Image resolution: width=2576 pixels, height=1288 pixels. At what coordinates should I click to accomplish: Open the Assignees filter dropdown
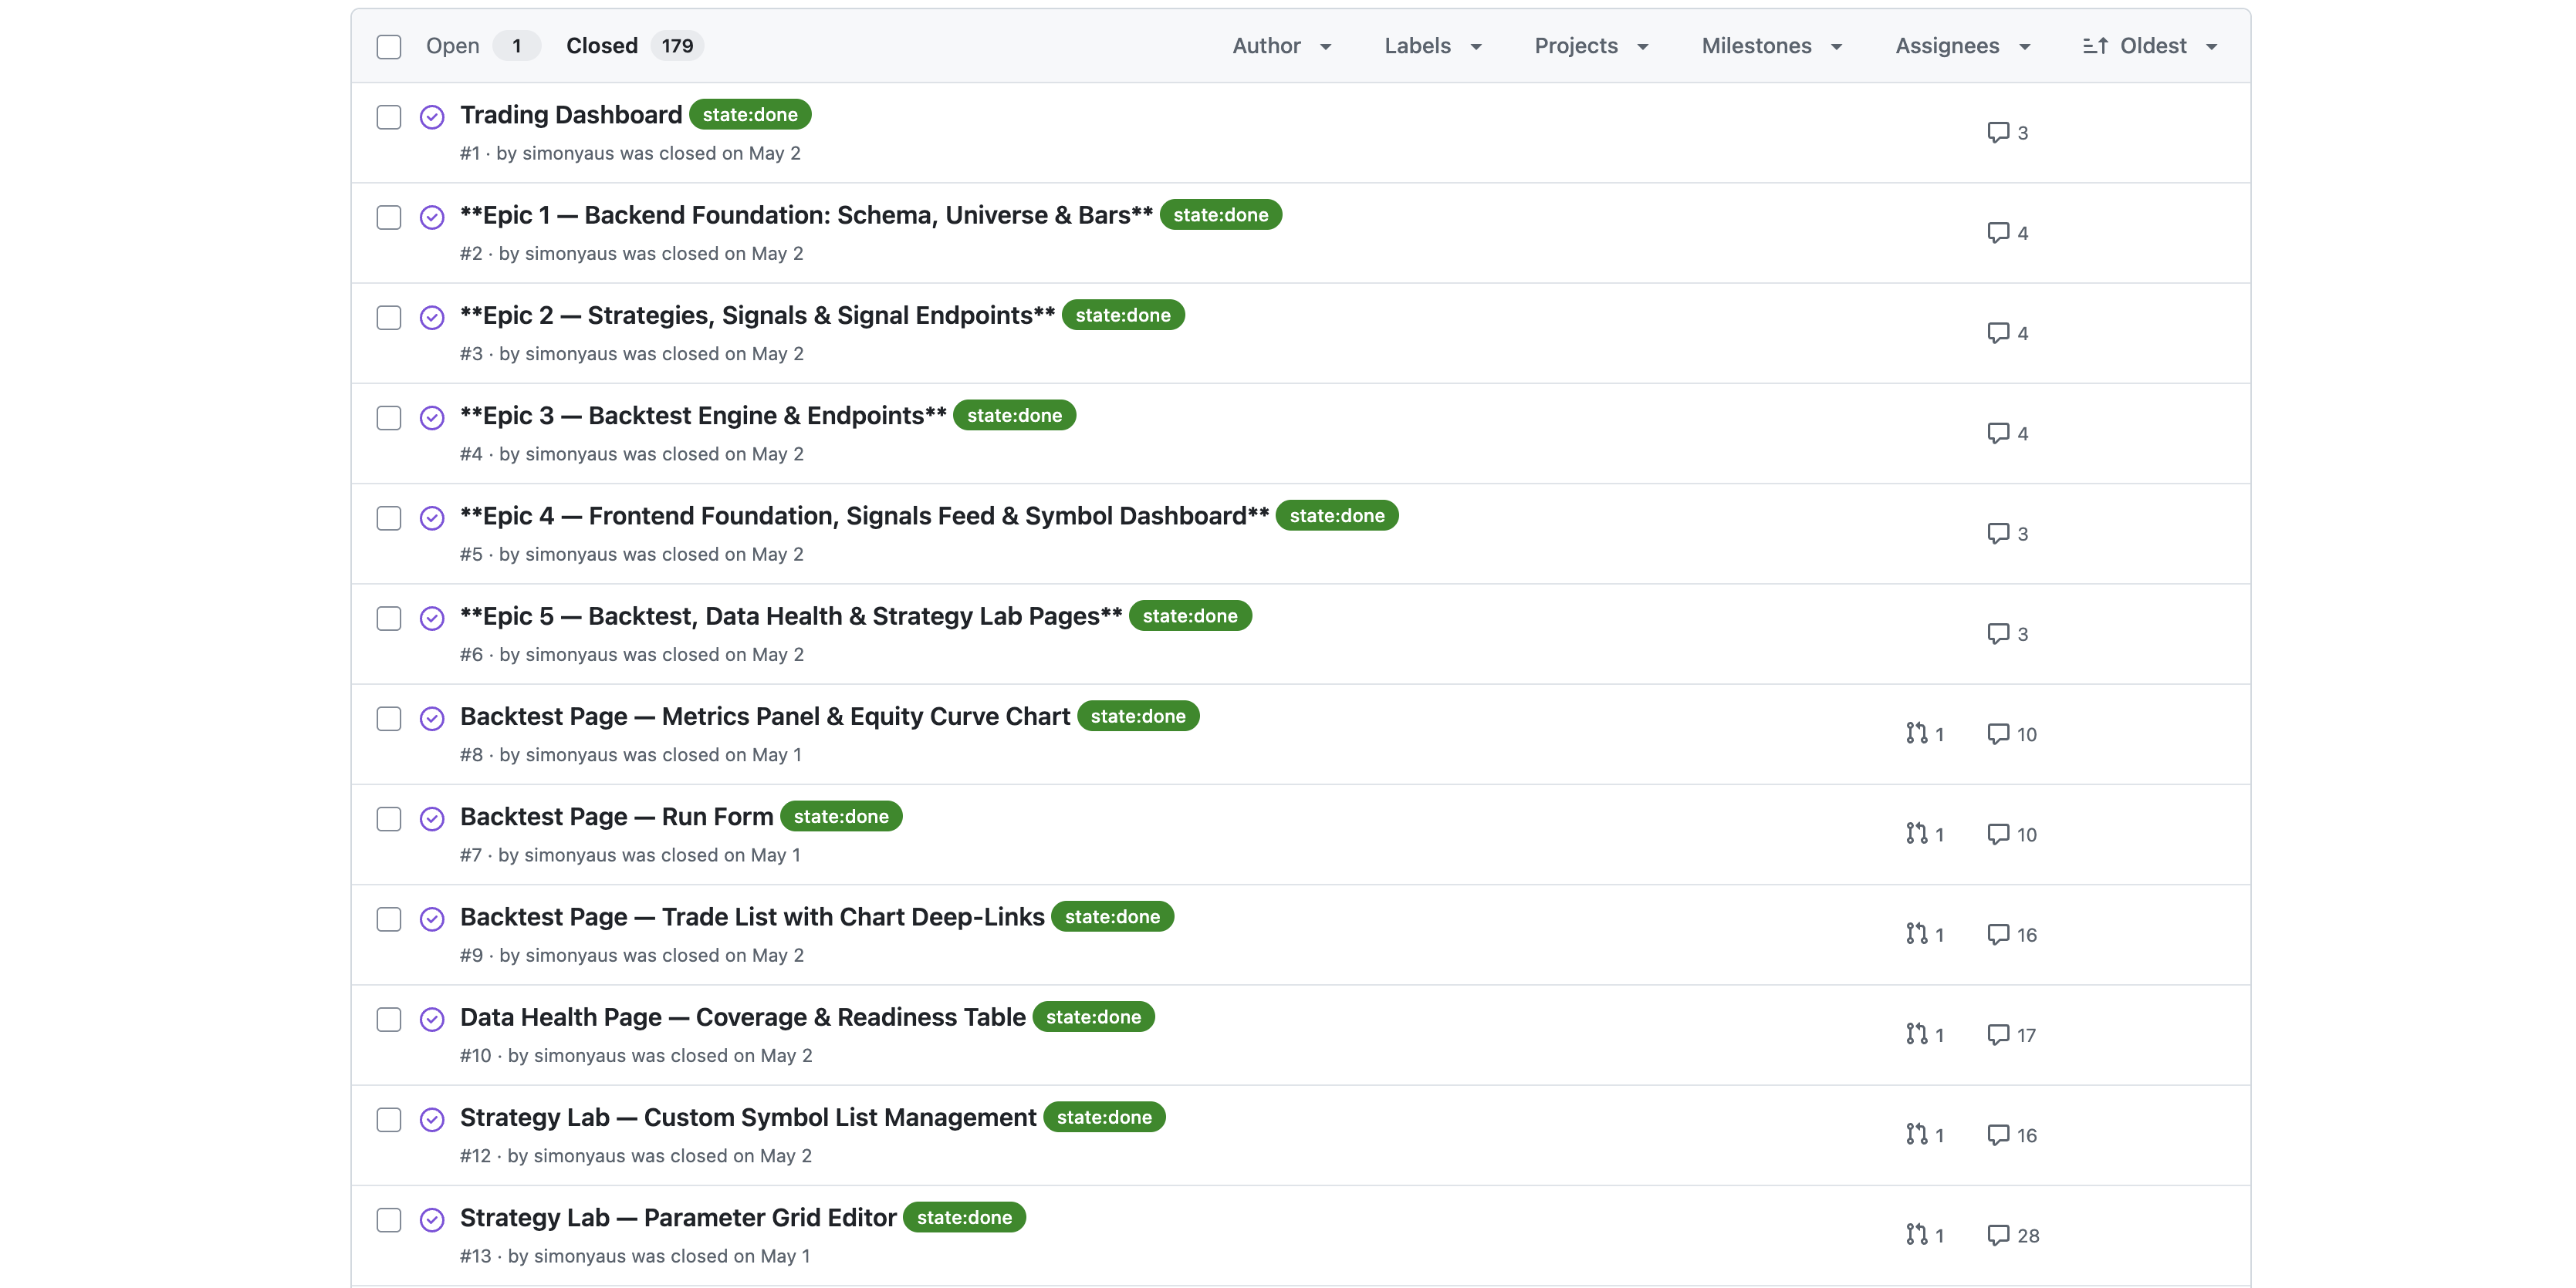1963,46
